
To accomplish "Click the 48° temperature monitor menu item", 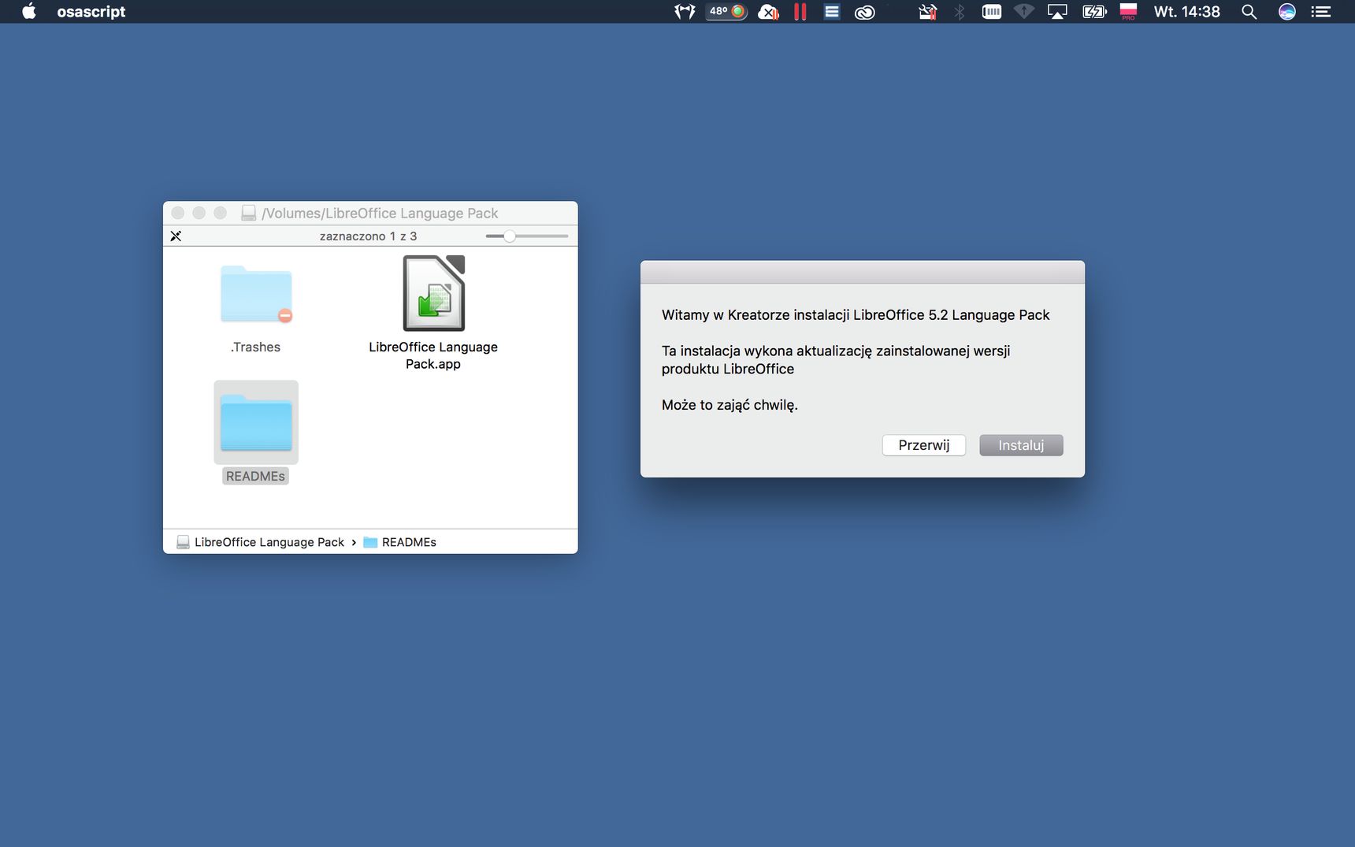I will click(x=726, y=11).
